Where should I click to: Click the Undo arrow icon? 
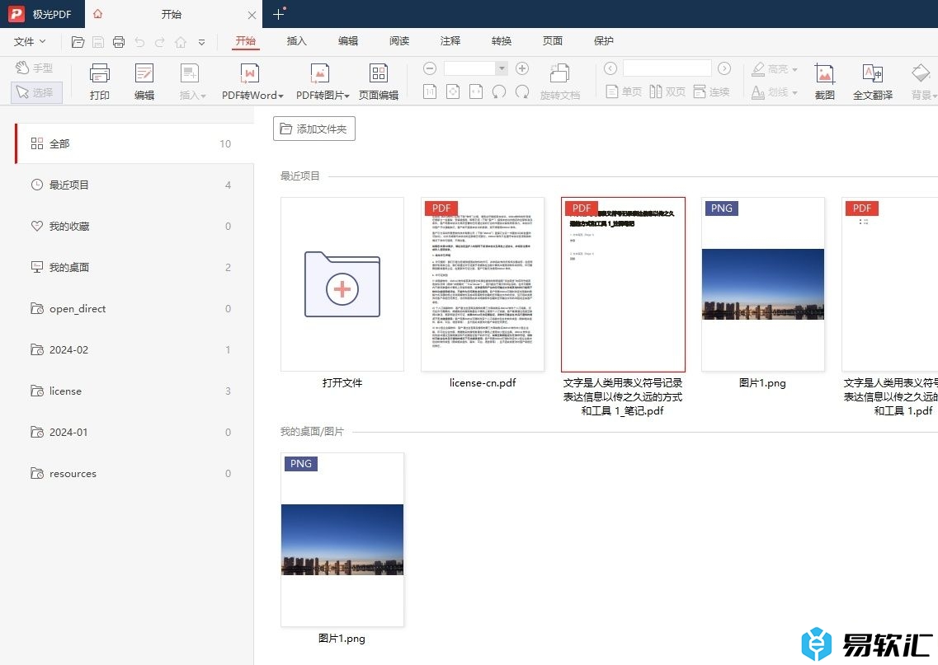(139, 42)
